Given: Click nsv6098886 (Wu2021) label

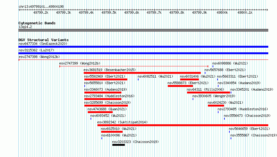Looking at the screenshot, I should pos(230,63).
